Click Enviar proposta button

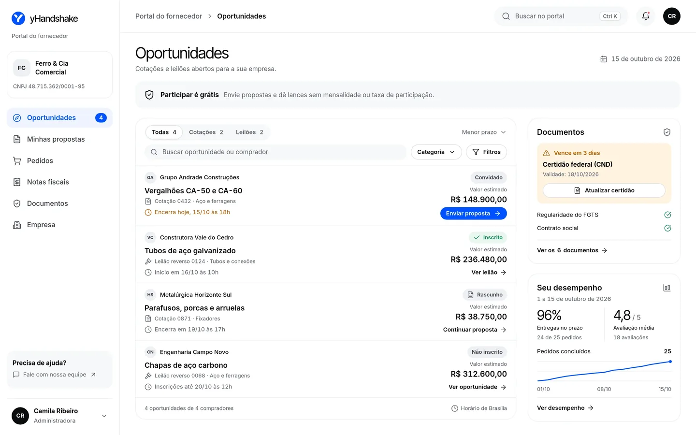click(x=474, y=214)
